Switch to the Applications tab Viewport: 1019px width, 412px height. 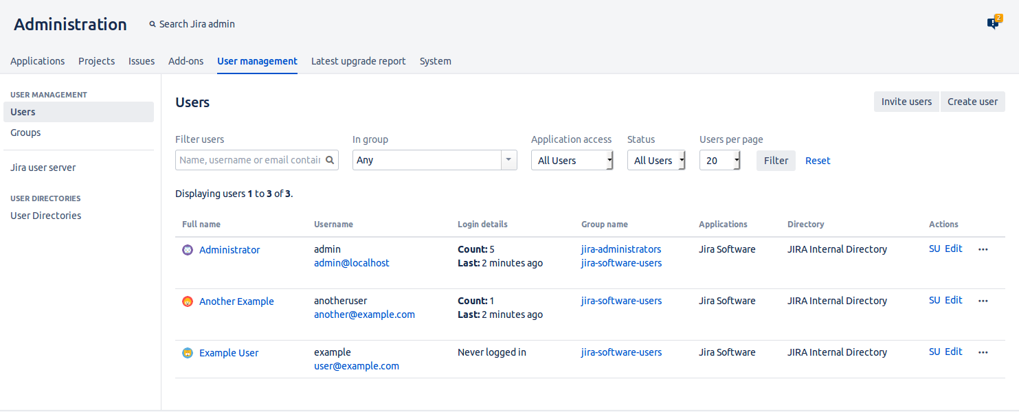pyautogui.click(x=38, y=61)
